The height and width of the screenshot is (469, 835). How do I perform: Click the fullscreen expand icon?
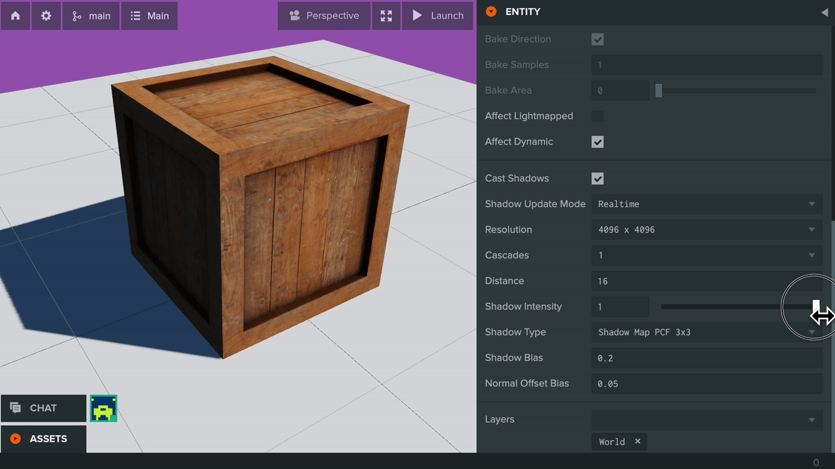pos(386,15)
